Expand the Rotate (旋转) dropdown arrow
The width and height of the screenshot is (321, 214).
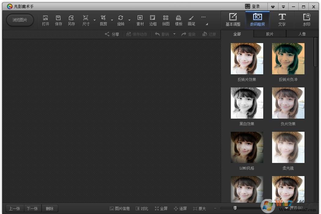coord(129,20)
